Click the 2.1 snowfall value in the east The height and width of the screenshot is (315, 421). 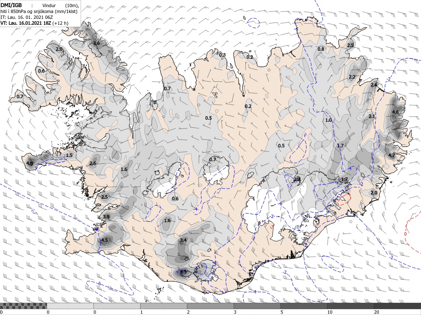tap(372, 116)
